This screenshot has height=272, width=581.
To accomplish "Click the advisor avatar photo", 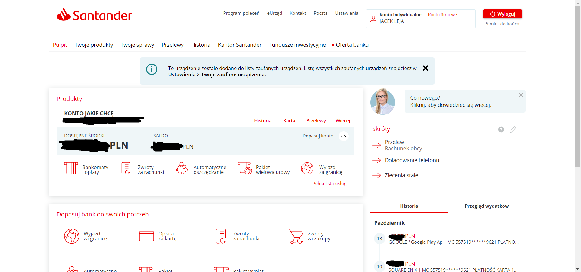I will point(382,102).
